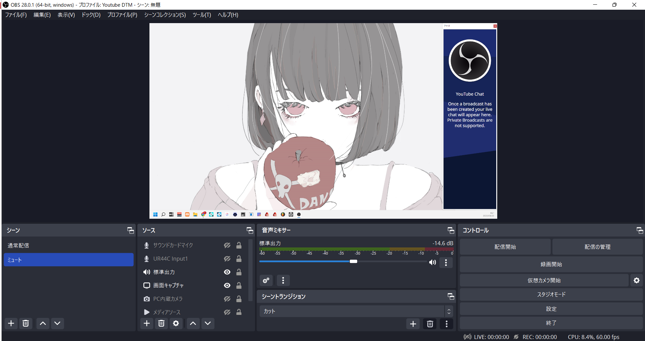Click the OBS logo in chat panel

[x=470, y=61]
